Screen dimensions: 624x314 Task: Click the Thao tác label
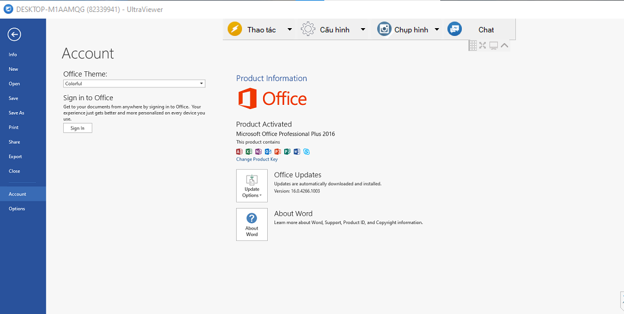261,30
